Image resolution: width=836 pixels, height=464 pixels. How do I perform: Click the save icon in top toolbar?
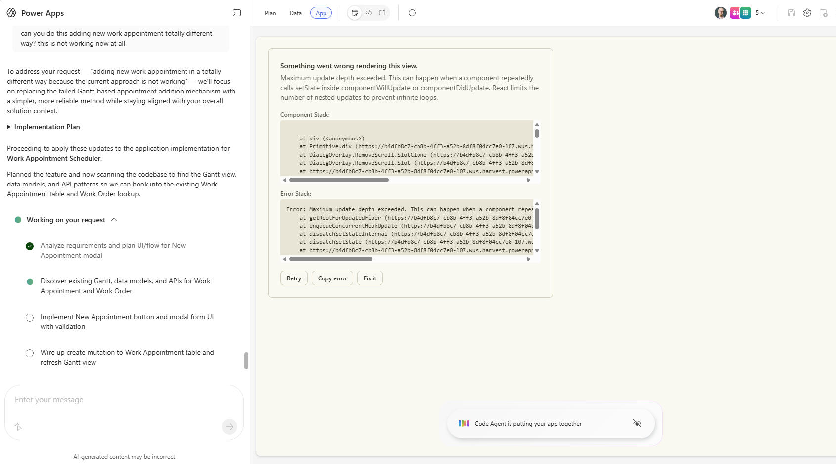pos(791,13)
